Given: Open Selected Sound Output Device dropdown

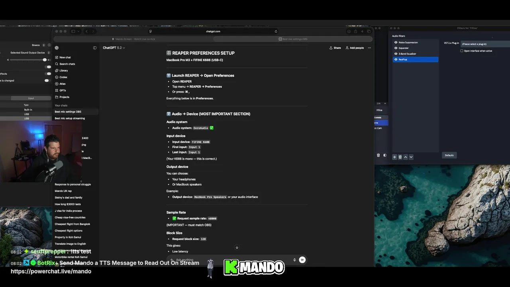Looking at the screenshot, I should pyautogui.click(x=49, y=53).
